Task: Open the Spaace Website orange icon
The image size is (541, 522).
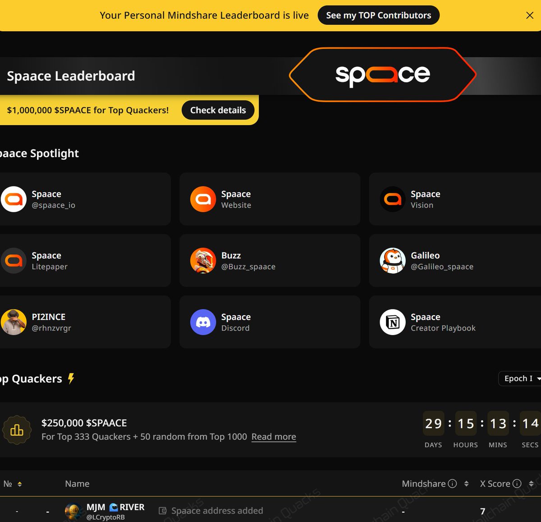Action: click(x=203, y=199)
